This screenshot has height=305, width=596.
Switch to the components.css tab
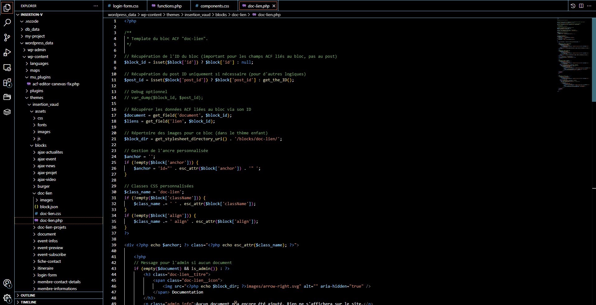(x=214, y=6)
